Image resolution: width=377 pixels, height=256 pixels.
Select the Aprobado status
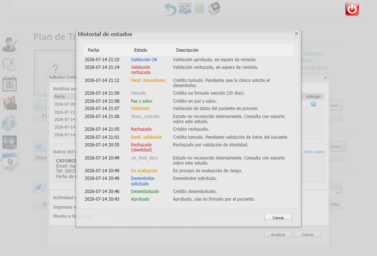click(140, 199)
